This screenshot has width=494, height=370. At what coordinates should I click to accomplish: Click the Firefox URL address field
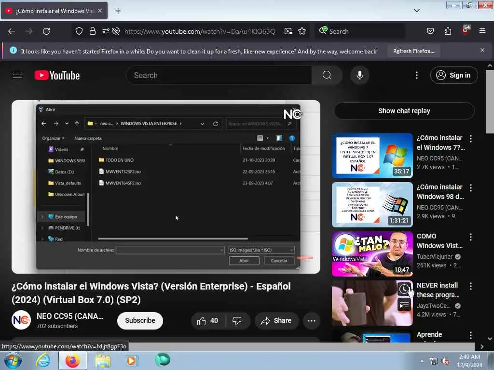(200, 31)
